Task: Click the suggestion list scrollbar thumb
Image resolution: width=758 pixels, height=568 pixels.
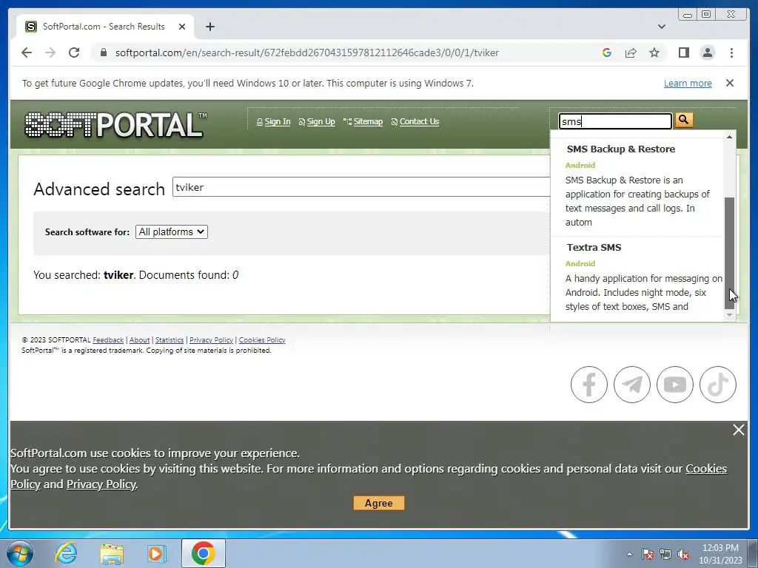Action: (729, 253)
